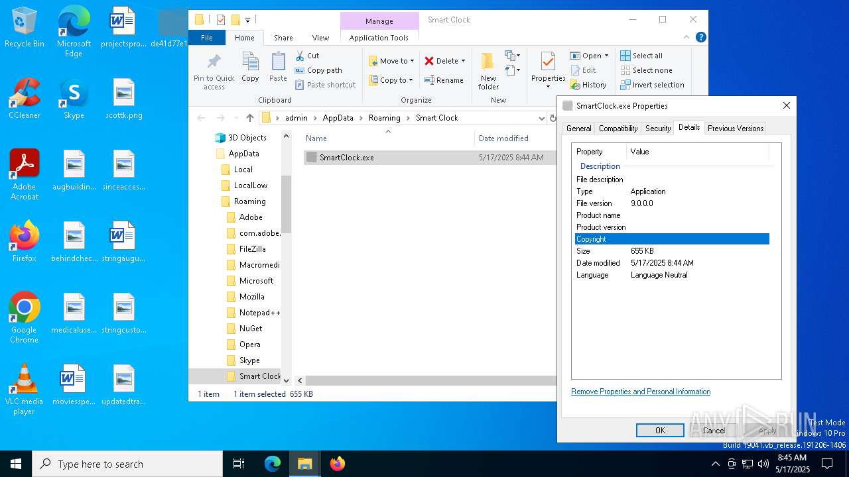Click the Properties checkmark icon in ribbon

pos(548,62)
